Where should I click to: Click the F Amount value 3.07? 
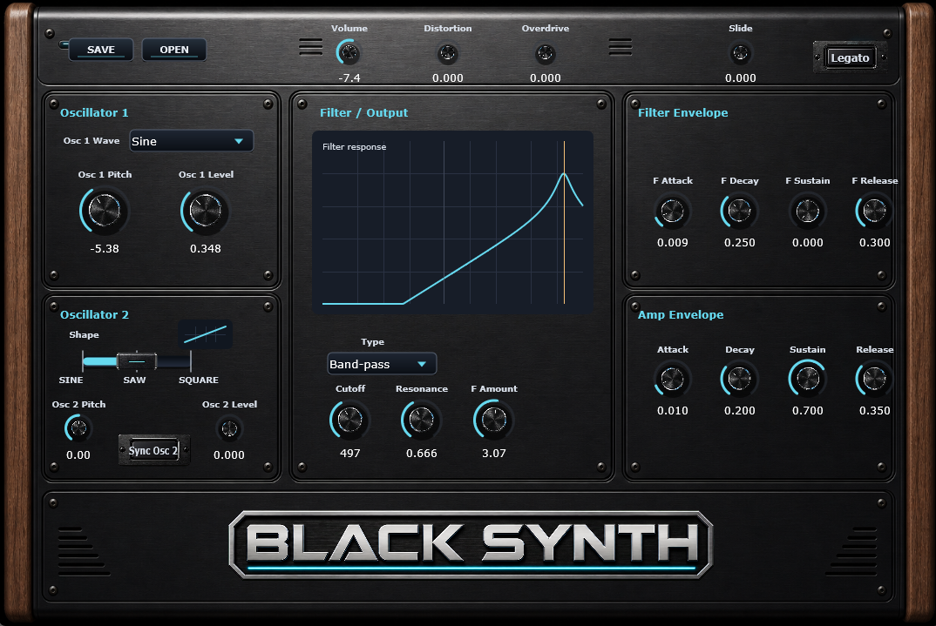tap(493, 453)
